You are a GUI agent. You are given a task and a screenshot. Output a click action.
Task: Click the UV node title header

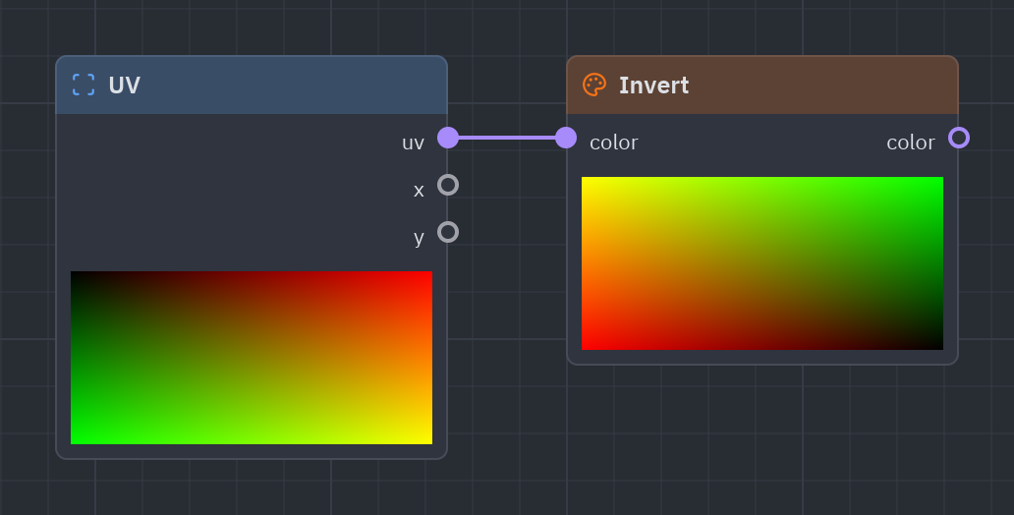[252, 86]
